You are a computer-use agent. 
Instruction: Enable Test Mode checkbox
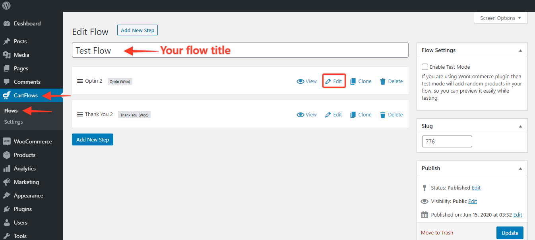[425, 67]
